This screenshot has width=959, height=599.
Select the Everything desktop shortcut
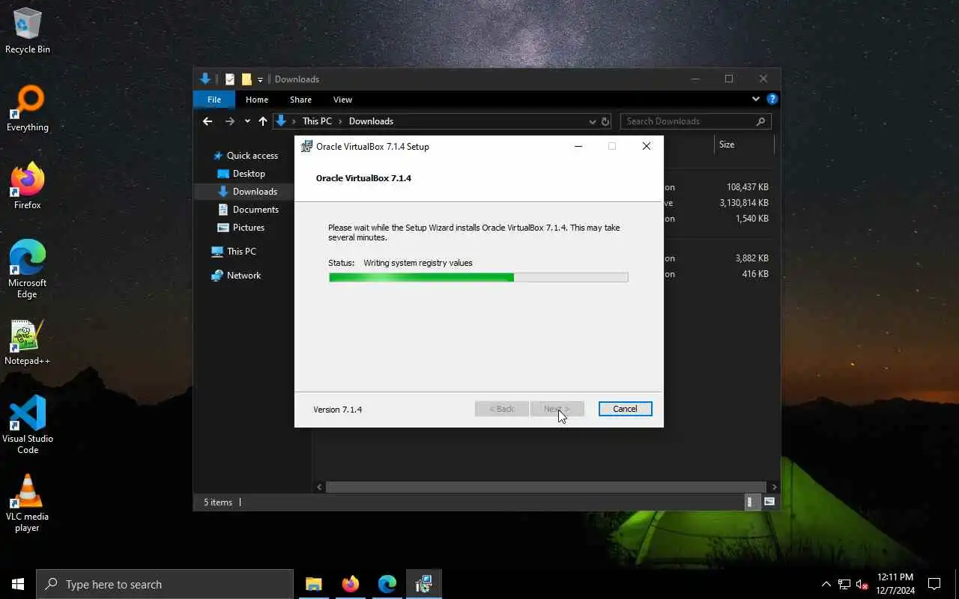click(x=28, y=109)
